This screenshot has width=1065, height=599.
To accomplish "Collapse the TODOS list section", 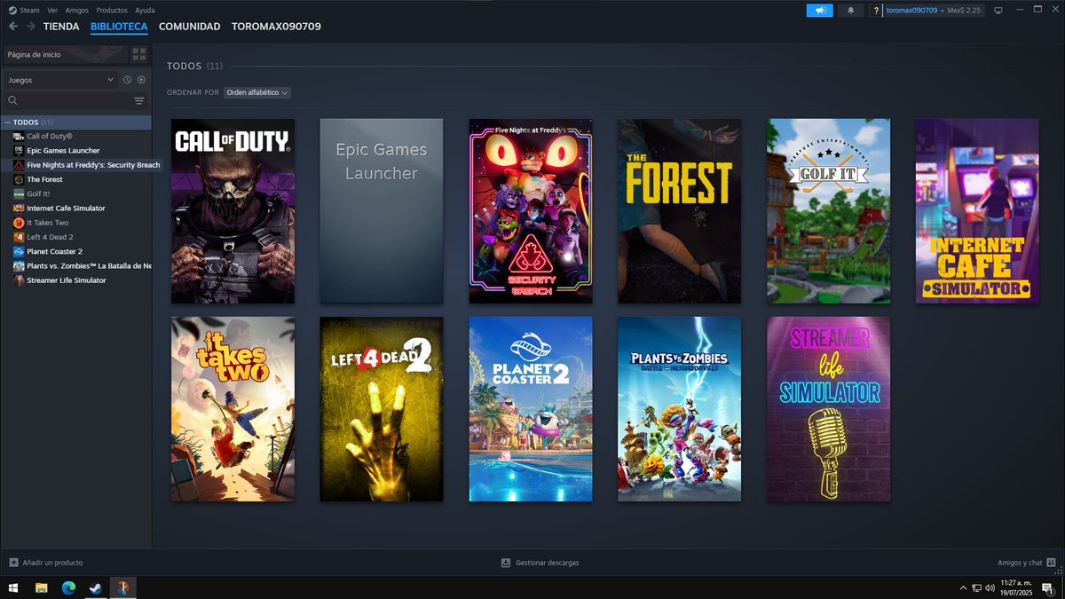I will point(8,122).
